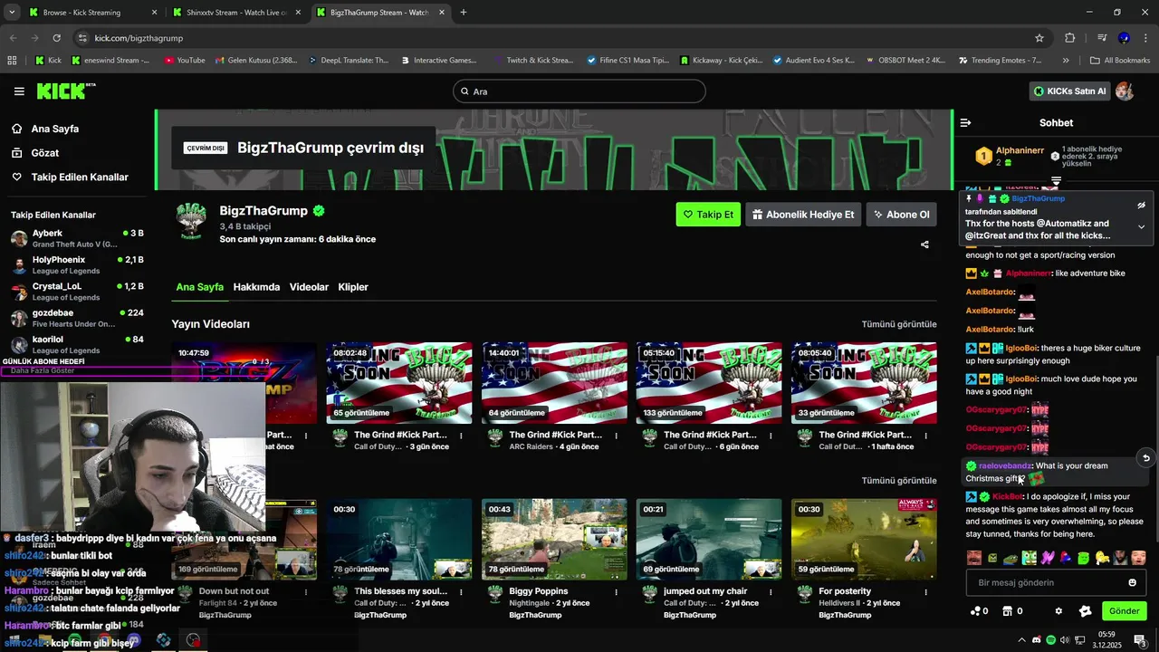
Task: Open the user profile avatar menu
Action: (1125, 91)
